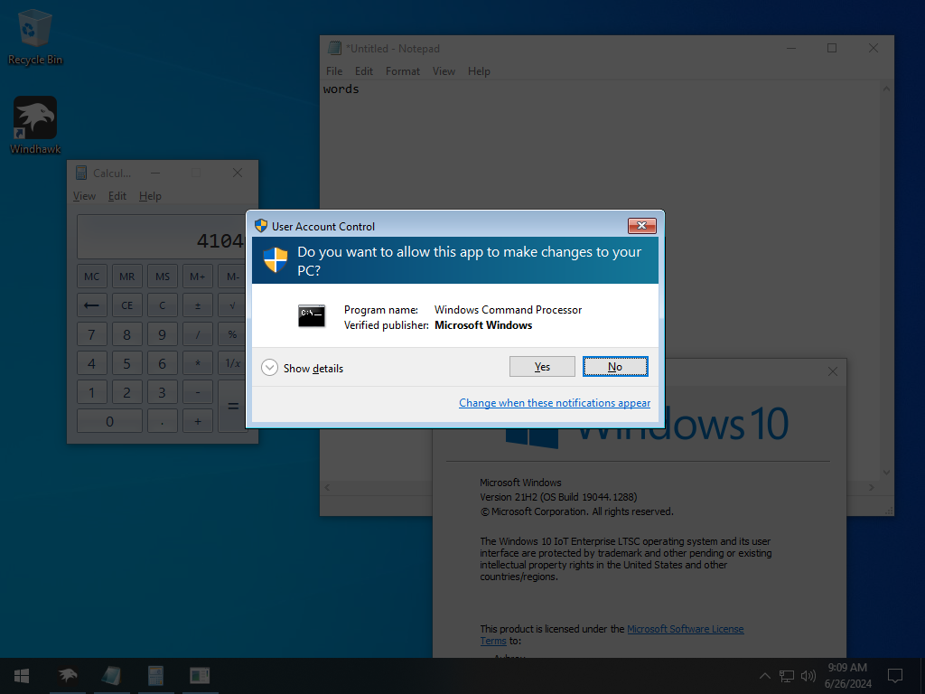Switch to Notepad from the taskbar
The height and width of the screenshot is (694, 925).
pyautogui.click(x=111, y=676)
